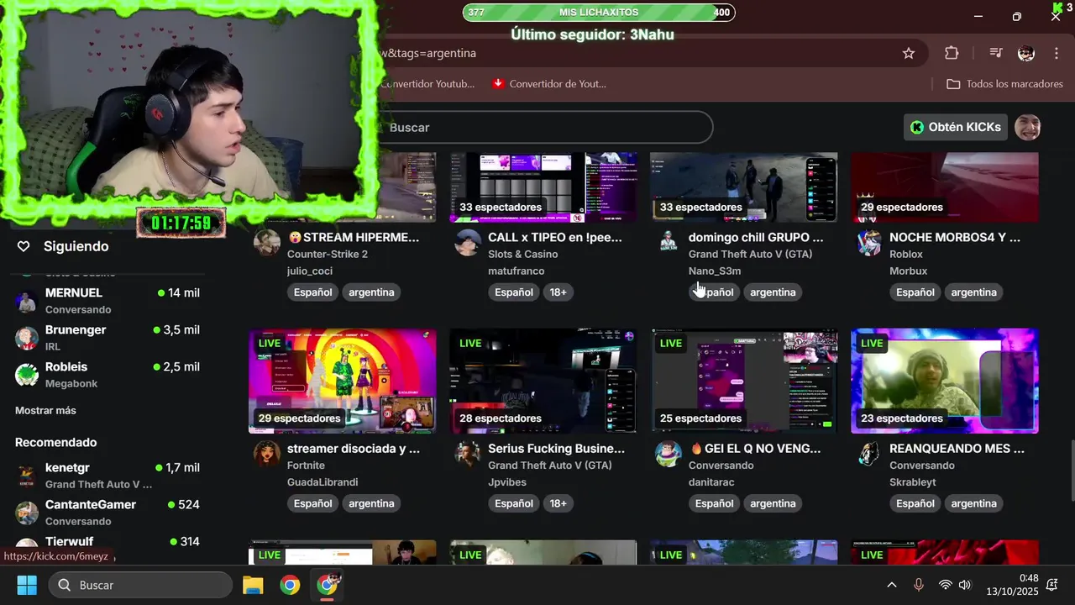This screenshot has width=1075, height=605.
Task: Open the Chrome three-dot menu
Action: tap(1057, 53)
